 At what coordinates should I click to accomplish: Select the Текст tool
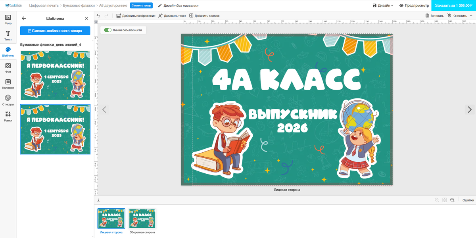pyautogui.click(x=8, y=36)
